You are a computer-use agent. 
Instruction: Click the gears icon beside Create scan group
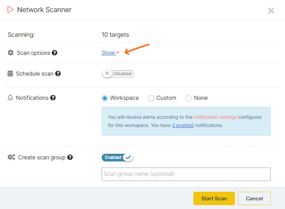click(11, 157)
